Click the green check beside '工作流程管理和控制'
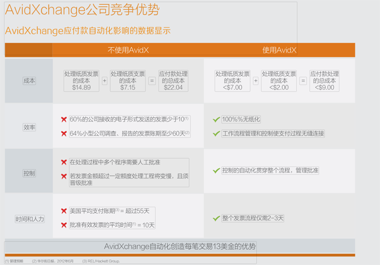This screenshot has width=380, height=265. pyautogui.click(x=216, y=133)
